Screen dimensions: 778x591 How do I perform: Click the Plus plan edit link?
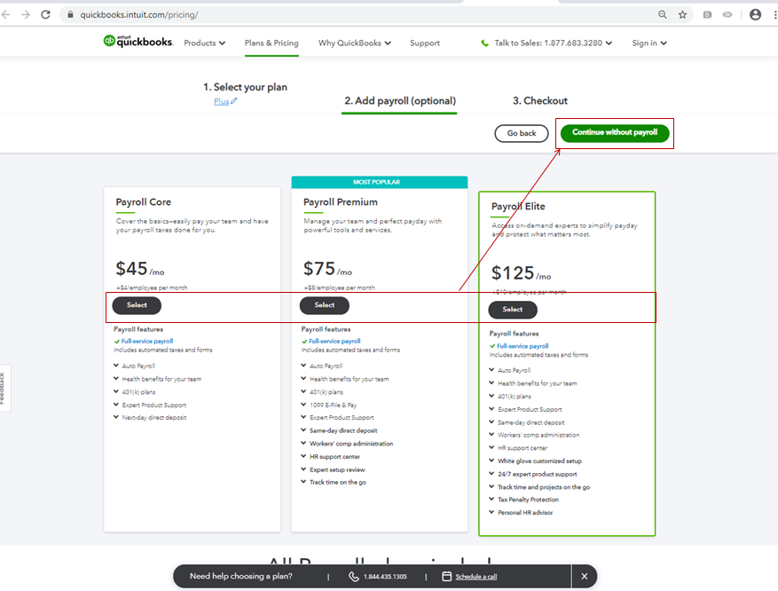(221, 101)
